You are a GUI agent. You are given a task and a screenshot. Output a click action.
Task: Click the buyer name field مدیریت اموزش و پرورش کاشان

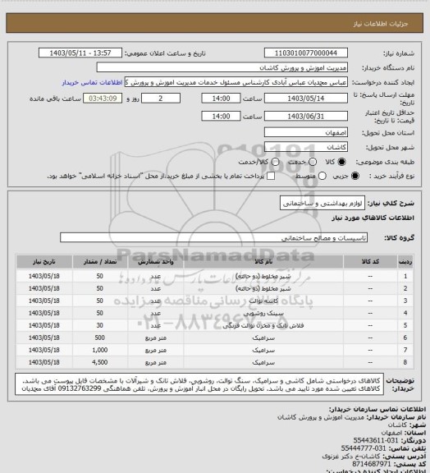tap(222, 67)
